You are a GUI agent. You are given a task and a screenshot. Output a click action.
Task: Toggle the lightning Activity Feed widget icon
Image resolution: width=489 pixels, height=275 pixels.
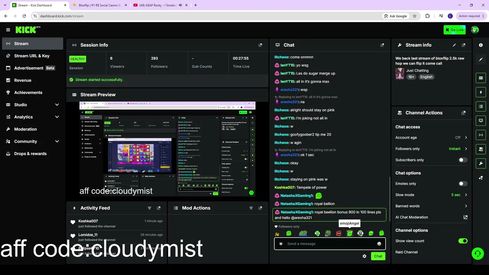point(481,92)
